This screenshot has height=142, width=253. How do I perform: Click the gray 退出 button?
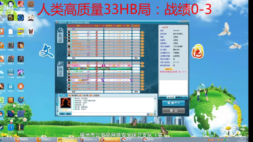point(174,110)
